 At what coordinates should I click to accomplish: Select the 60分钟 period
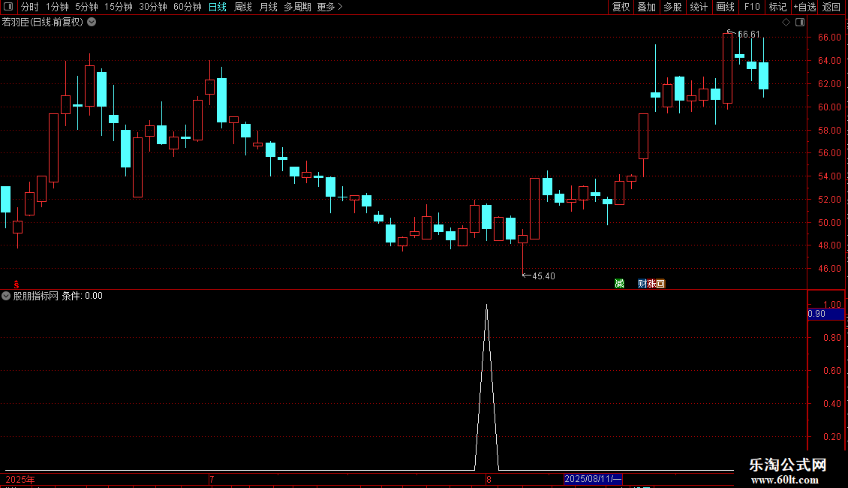tap(188, 7)
